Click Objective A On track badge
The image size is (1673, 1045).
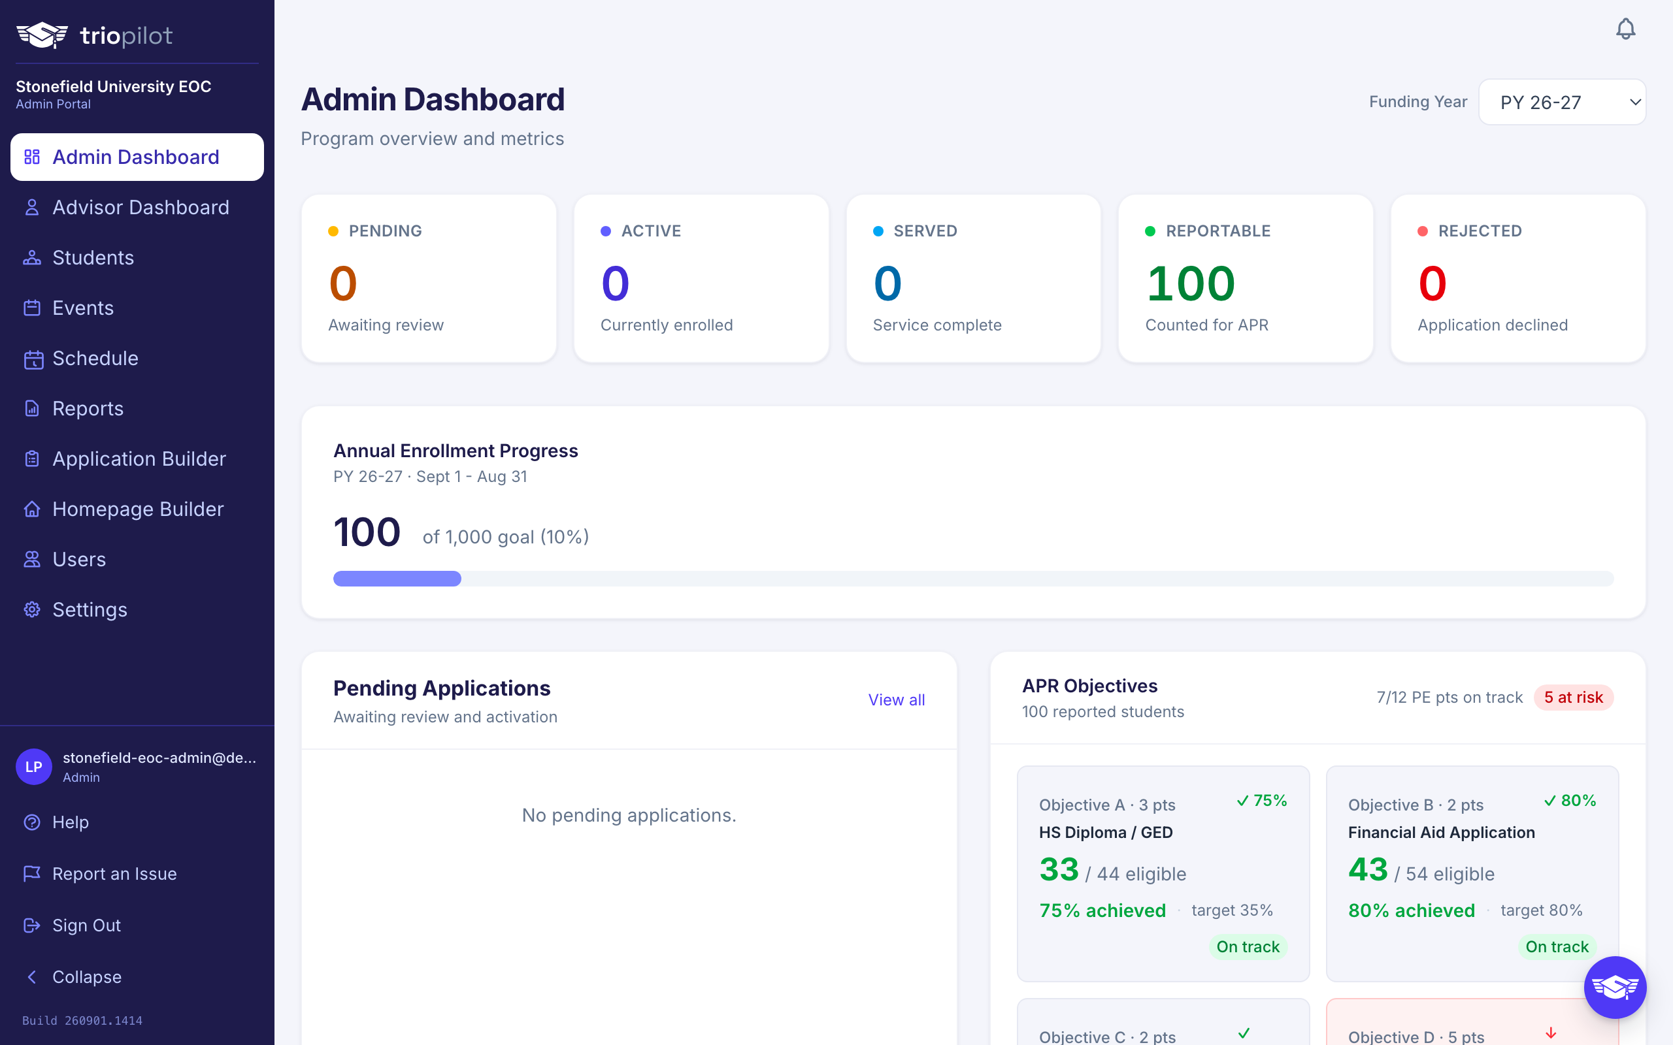pos(1248,947)
